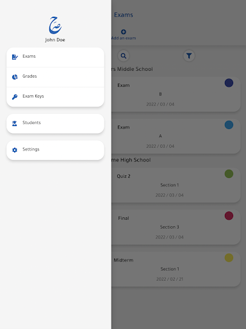This screenshot has width=246, height=329.
Task: Click the Exams pencil-paper icon
Action: point(15,57)
